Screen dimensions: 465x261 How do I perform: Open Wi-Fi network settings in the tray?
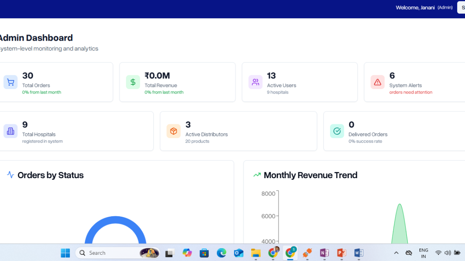coord(438,253)
